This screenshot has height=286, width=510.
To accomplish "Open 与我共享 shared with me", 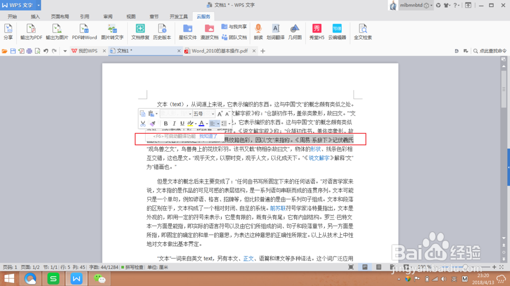I will click(234, 26).
